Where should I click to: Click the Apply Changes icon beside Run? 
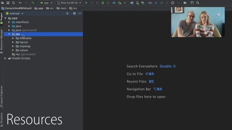[92, 3]
